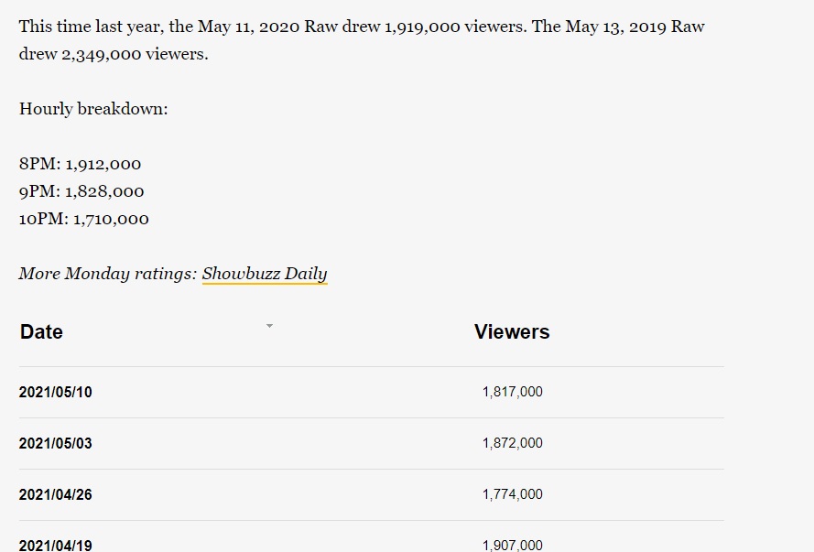Click the Hourly breakdown label
Viewport: 814px width, 552px height.
pyautogui.click(x=93, y=110)
